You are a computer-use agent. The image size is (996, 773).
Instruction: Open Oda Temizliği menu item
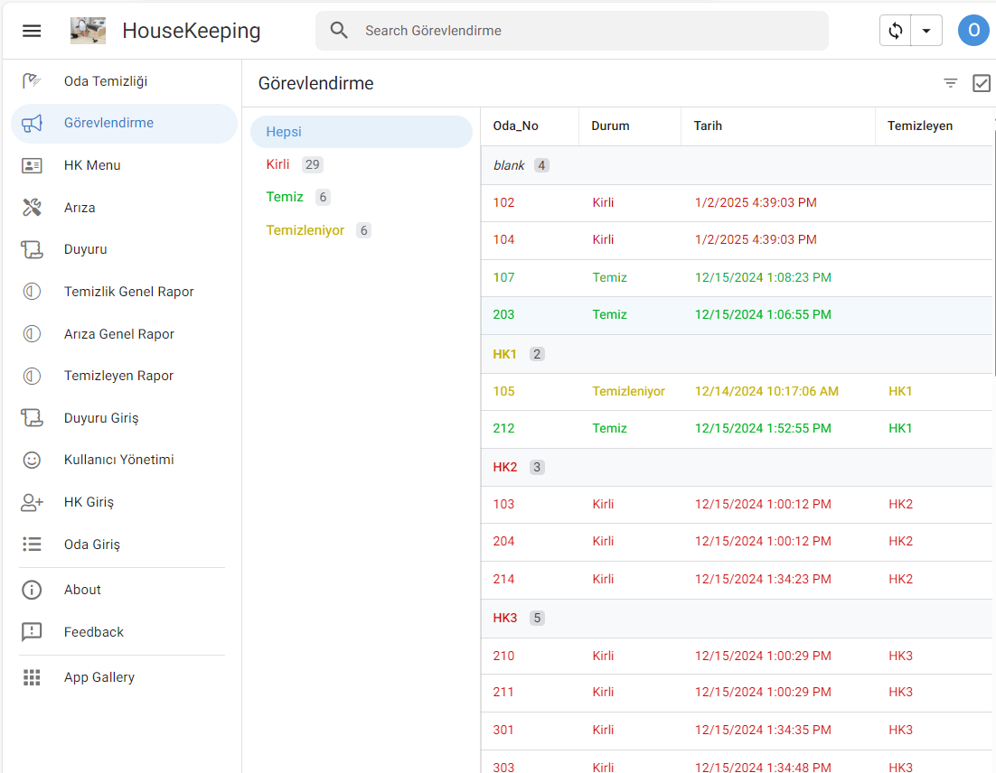pyautogui.click(x=125, y=80)
